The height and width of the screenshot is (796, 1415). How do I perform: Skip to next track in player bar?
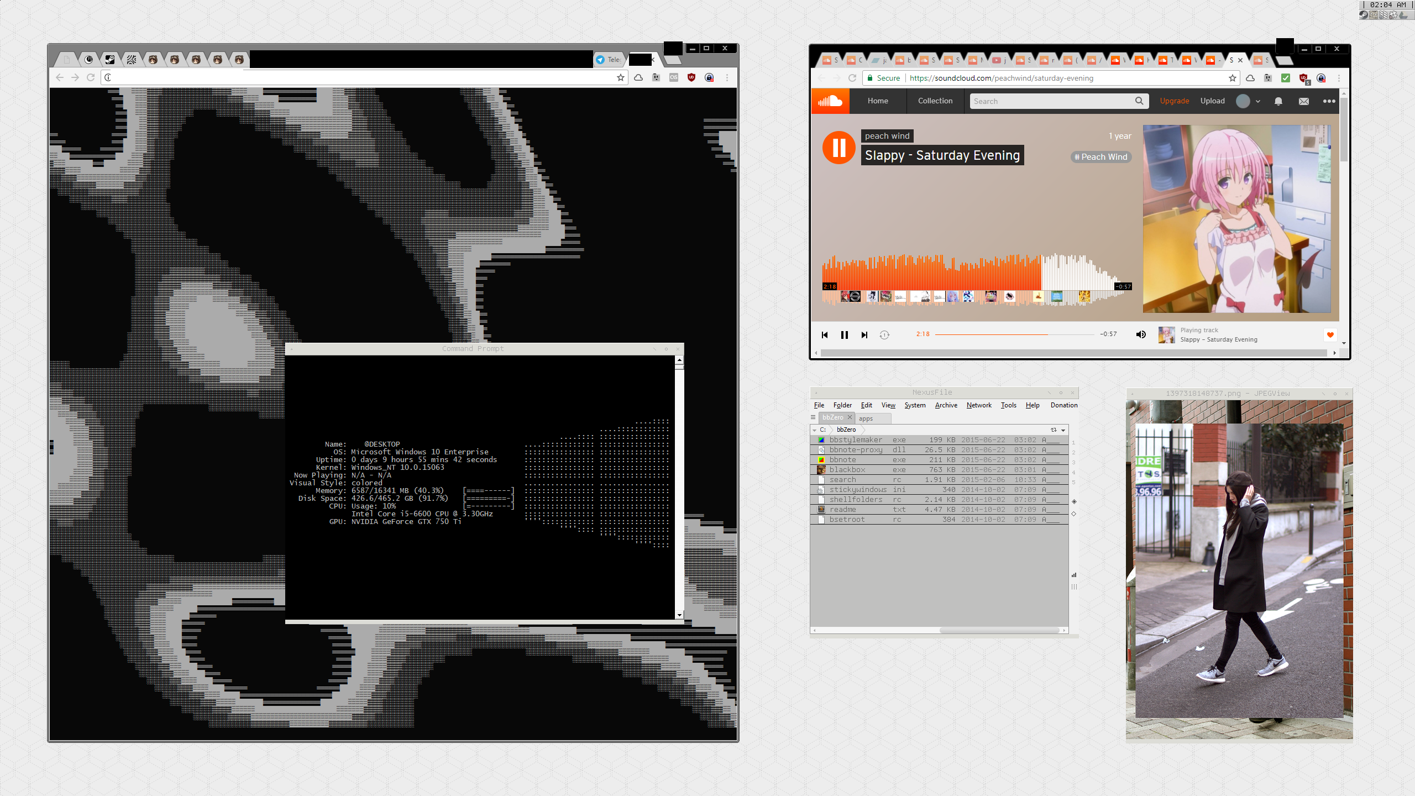point(864,335)
